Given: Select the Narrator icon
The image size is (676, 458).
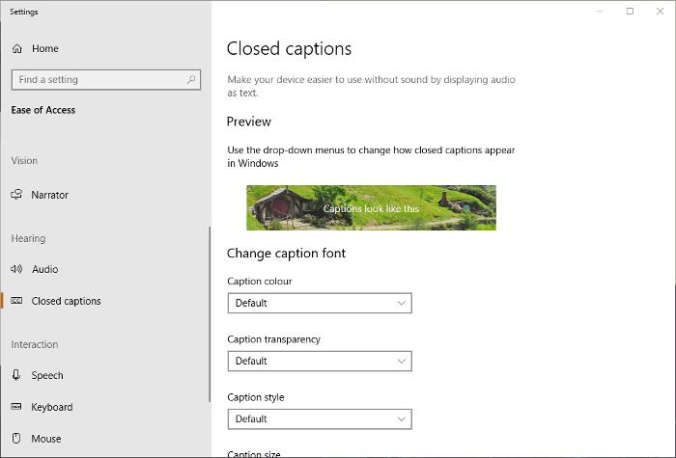Looking at the screenshot, I should pyautogui.click(x=16, y=195).
